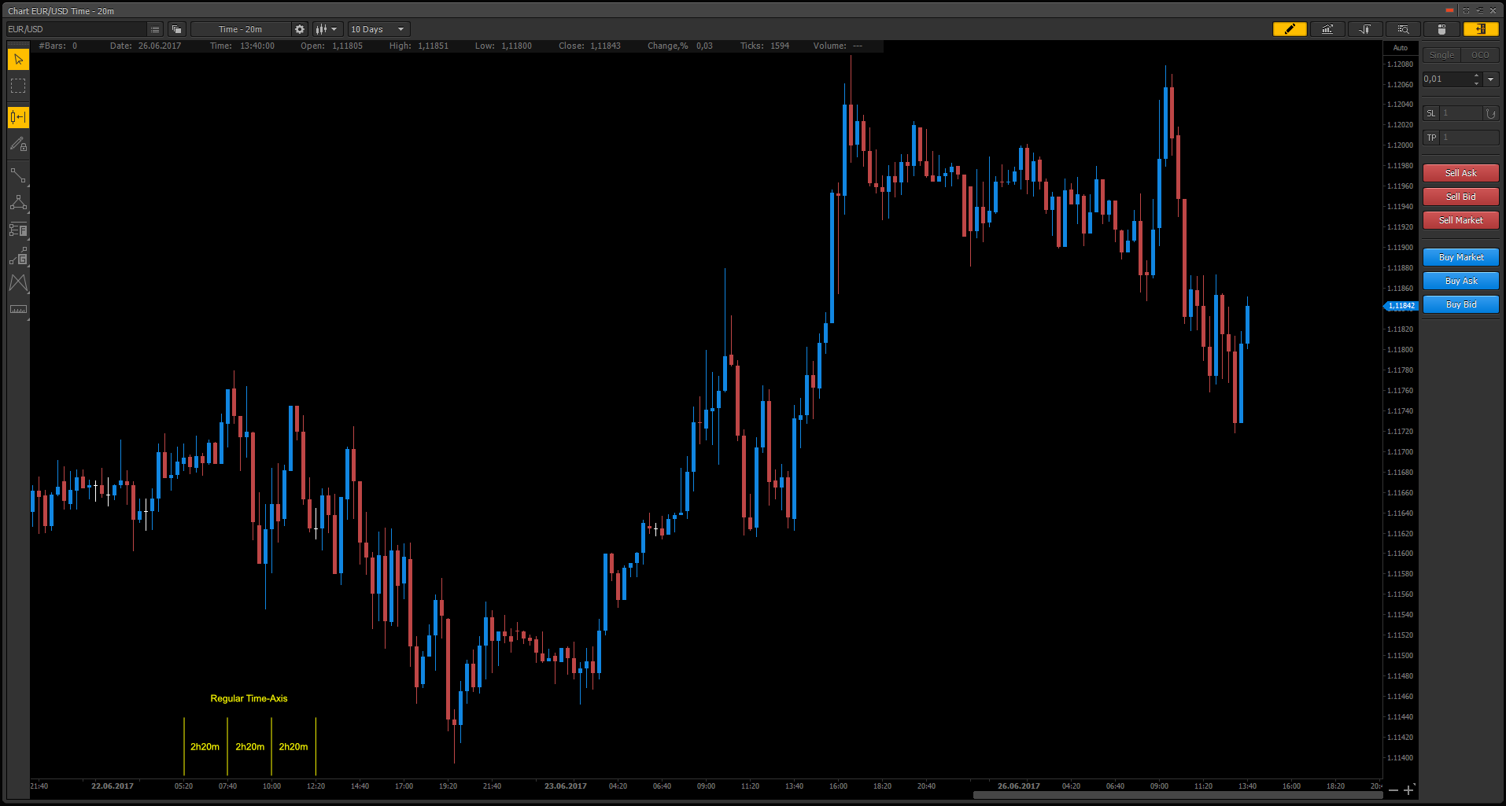Image resolution: width=1506 pixels, height=806 pixels.
Task: Open the indicators chart icon
Action: coord(1327,29)
